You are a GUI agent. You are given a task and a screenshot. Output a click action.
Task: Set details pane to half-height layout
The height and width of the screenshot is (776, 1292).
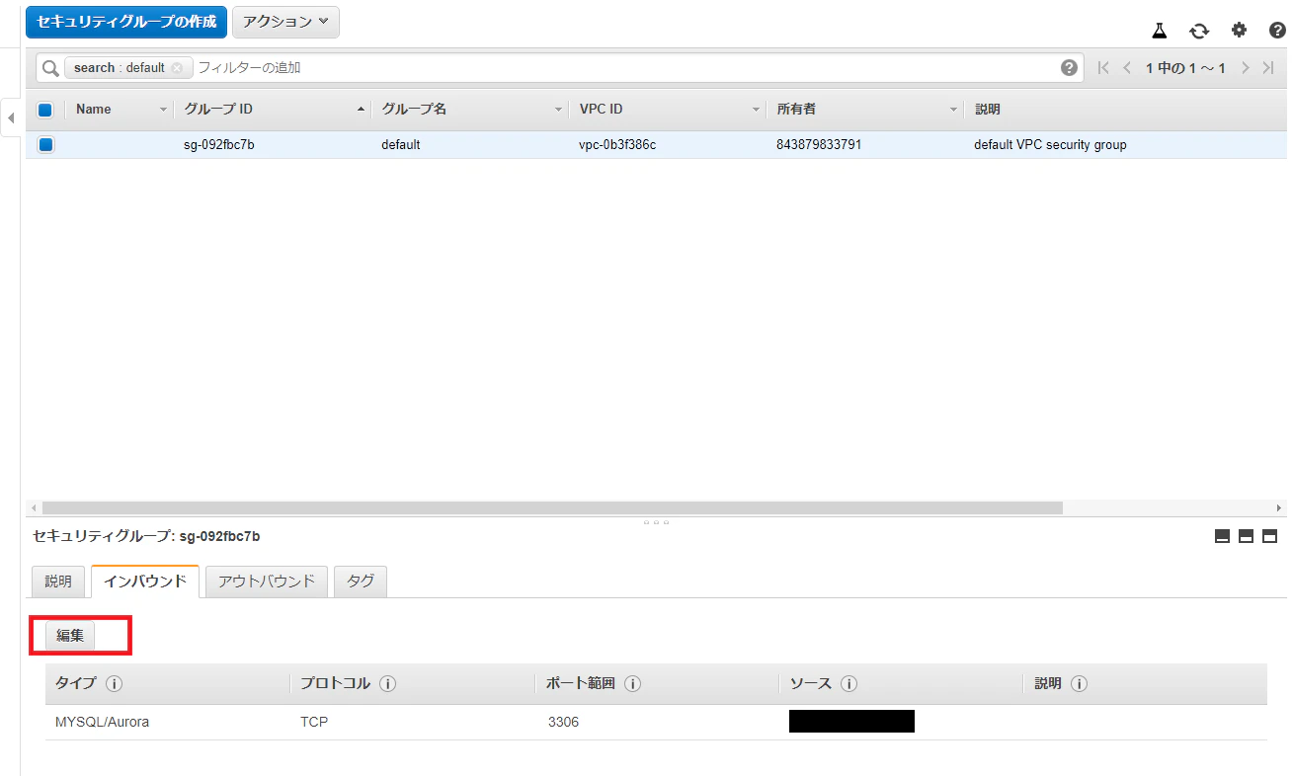click(1246, 536)
